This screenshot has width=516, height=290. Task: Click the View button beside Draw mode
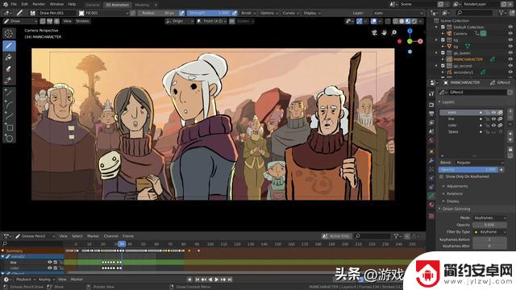coord(67,21)
